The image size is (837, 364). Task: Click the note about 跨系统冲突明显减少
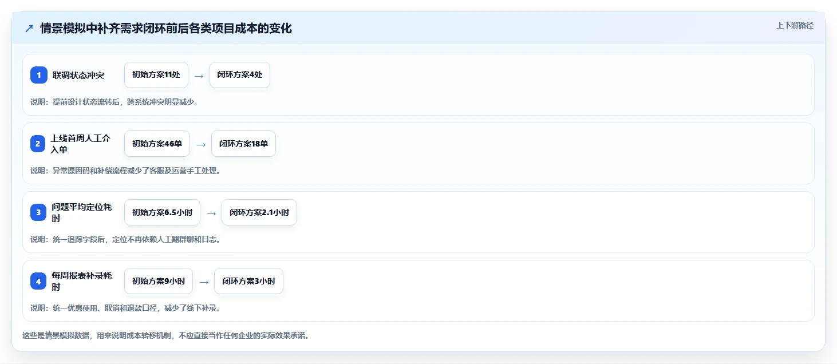point(115,102)
